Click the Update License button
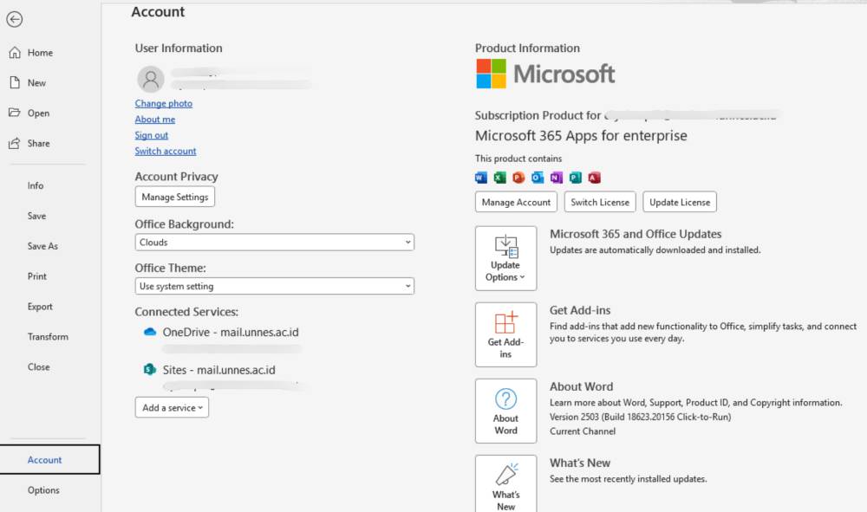 pyautogui.click(x=680, y=202)
